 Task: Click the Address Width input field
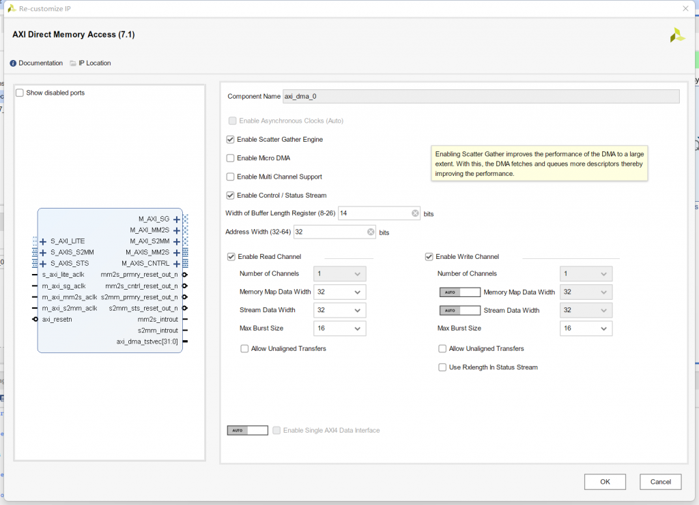pos(334,232)
